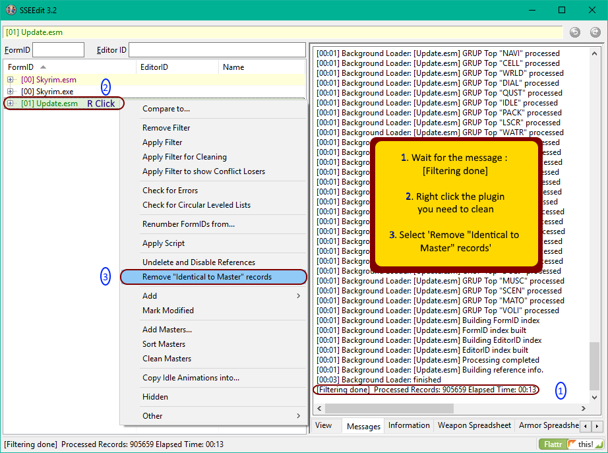The image size is (608, 453).
Task: Click the Name column header
Action: [x=262, y=67]
